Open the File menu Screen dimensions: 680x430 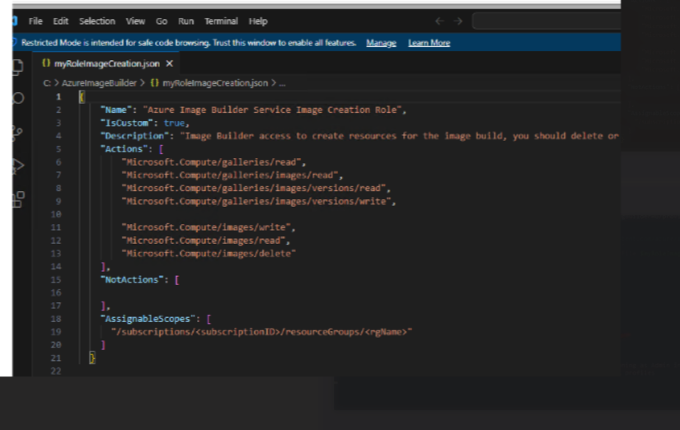pyautogui.click(x=35, y=21)
